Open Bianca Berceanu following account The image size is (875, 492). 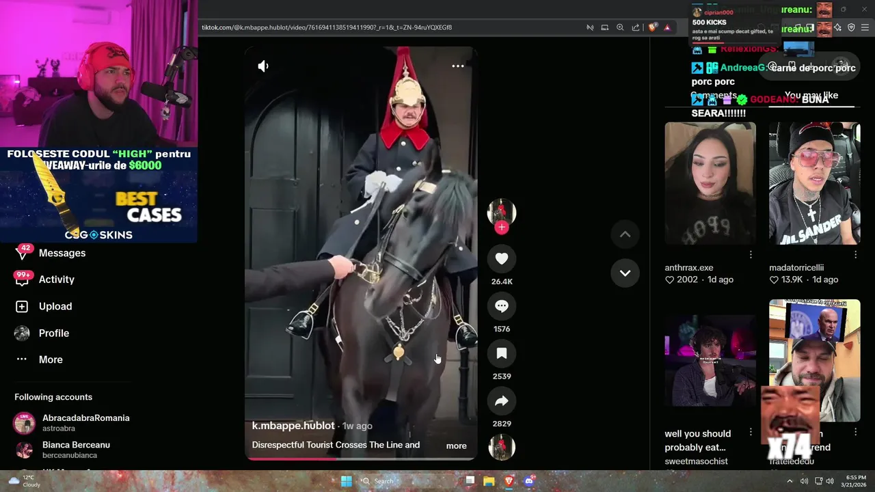[62, 450]
